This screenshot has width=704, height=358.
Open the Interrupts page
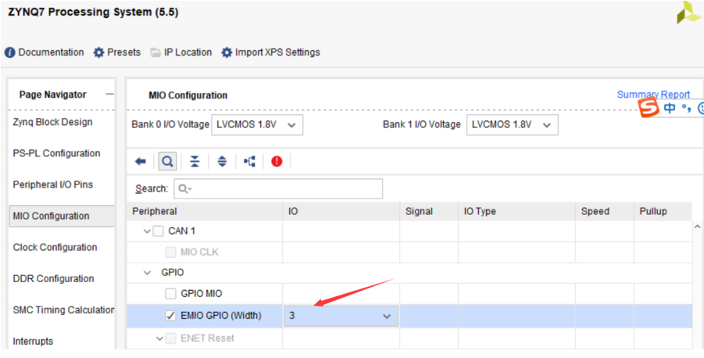click(x=33, y=342)
